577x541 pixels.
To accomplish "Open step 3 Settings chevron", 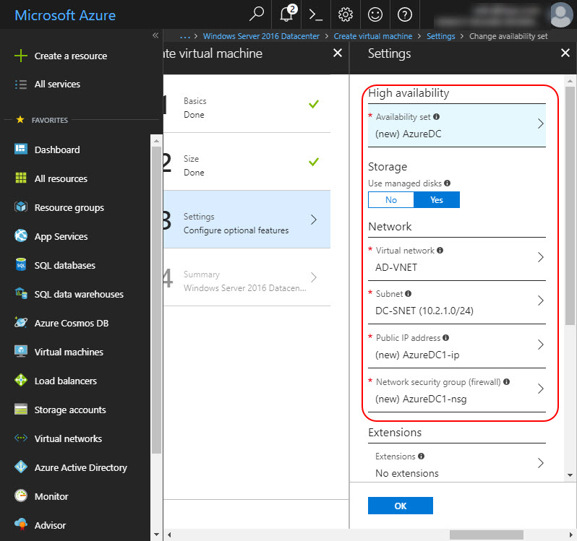I will tap(314, 220).
